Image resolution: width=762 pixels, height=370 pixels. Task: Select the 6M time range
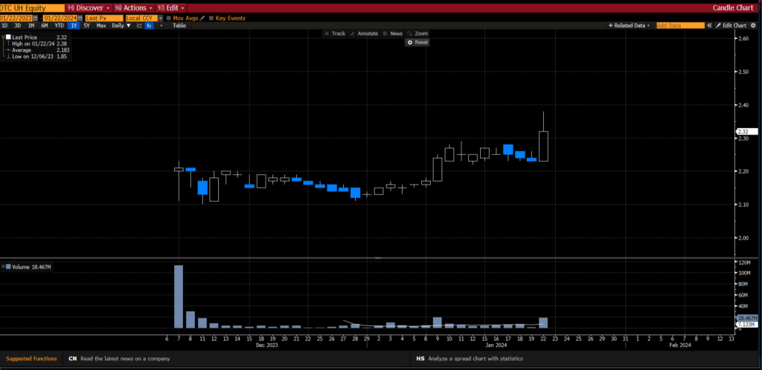pos(45,25)
